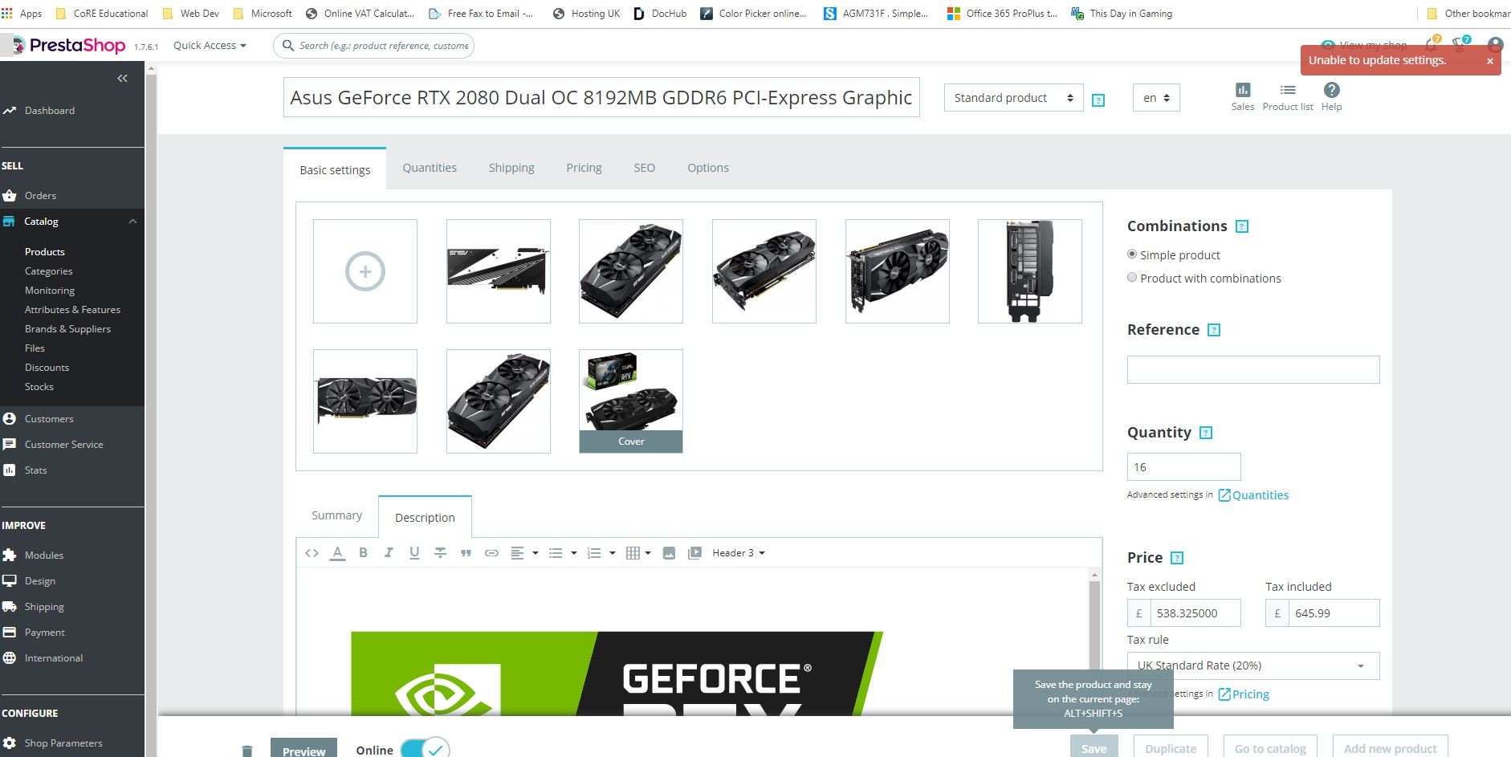Collapse the Catalog sidebar section
Image resolution: width=1511 pixels, height=757 pixels.
(132, 222)
